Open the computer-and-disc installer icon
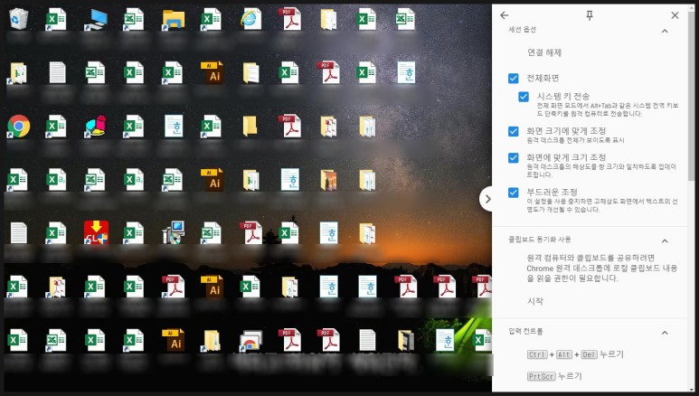This screenshot has height=396, width=699. point(174,232)
